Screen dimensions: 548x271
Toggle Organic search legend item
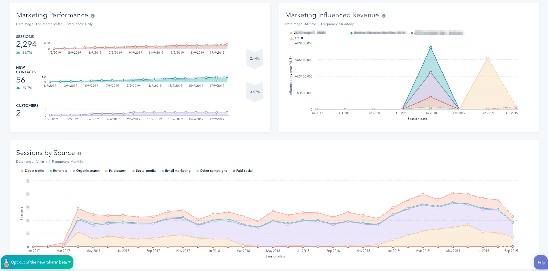86,171
